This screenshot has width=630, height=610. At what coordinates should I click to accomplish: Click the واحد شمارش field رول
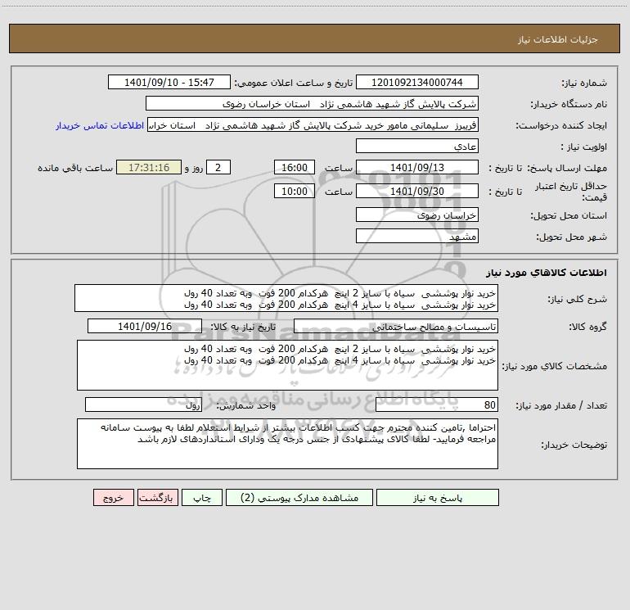(x=143, y=405)
